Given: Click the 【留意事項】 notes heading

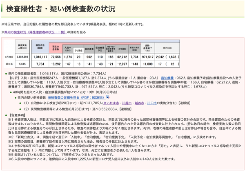Looking at the screenshot, I should tap(17, 115).
